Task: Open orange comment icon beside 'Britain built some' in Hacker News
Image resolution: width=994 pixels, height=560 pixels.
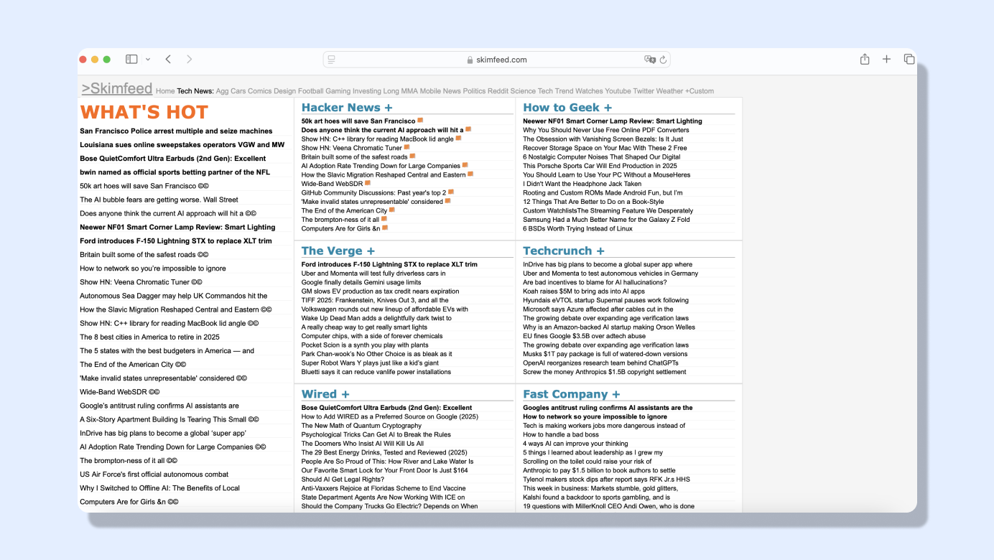Action: 412,157
